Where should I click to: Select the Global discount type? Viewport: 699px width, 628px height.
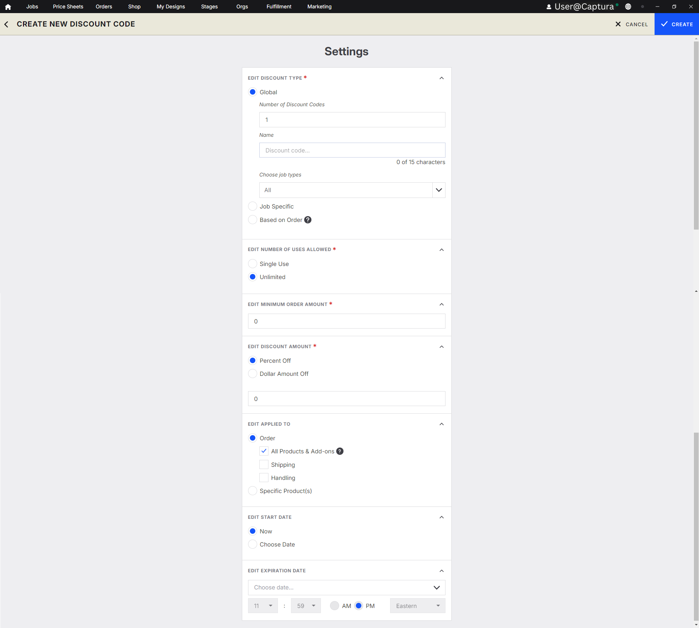252,92
